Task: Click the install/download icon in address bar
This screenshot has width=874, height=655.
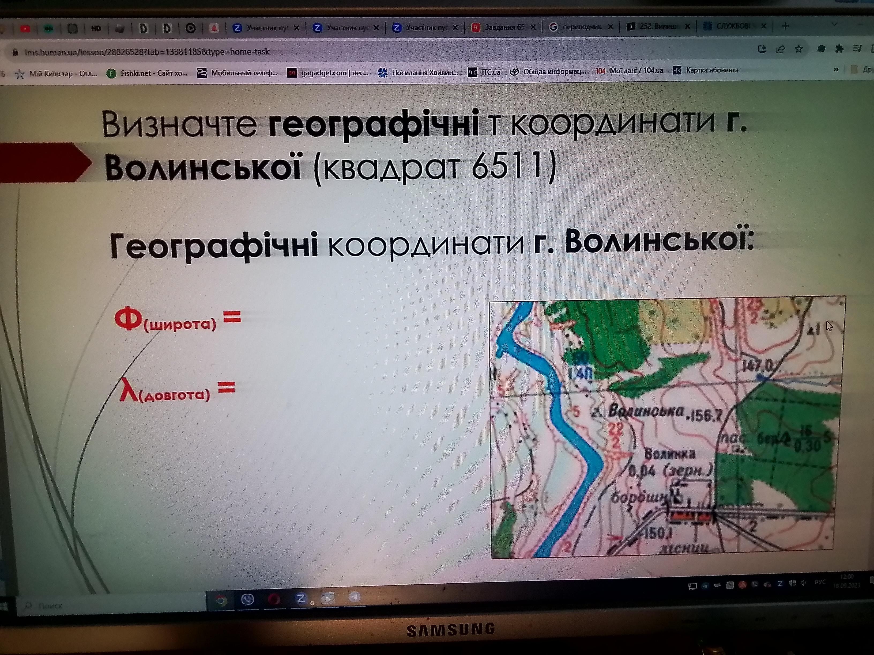Action: click(762, 49)
